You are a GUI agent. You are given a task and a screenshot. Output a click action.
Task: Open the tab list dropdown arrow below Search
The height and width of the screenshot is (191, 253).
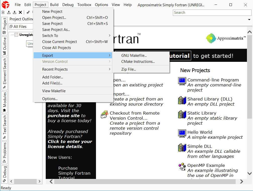click(249, 20)
